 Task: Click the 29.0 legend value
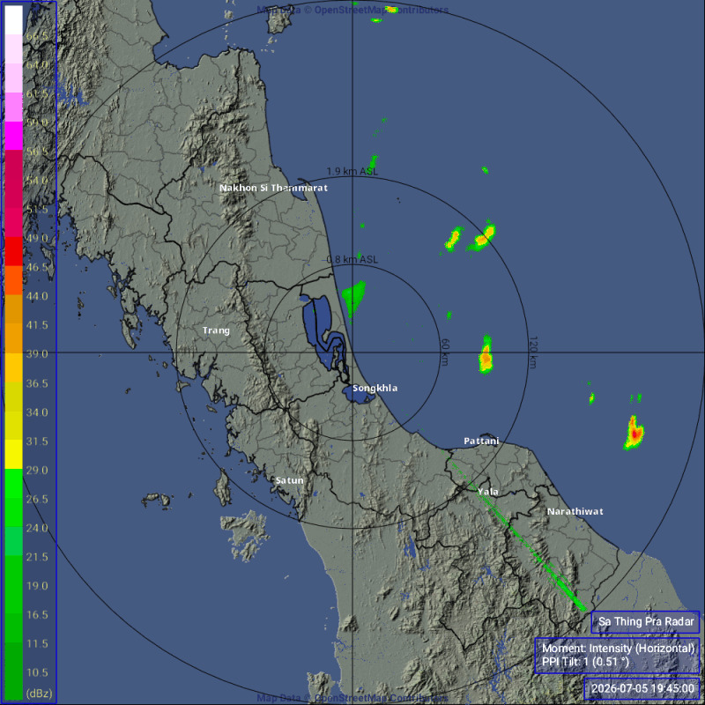pyautogui.click(x=37, y=470)
